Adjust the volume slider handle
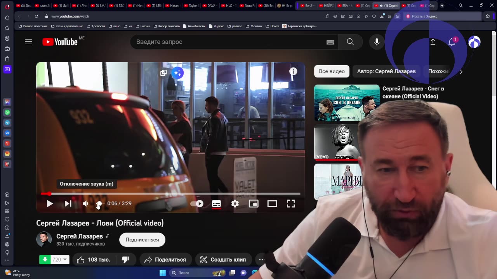This screenshot has width=497, height=279. point(99,203)
